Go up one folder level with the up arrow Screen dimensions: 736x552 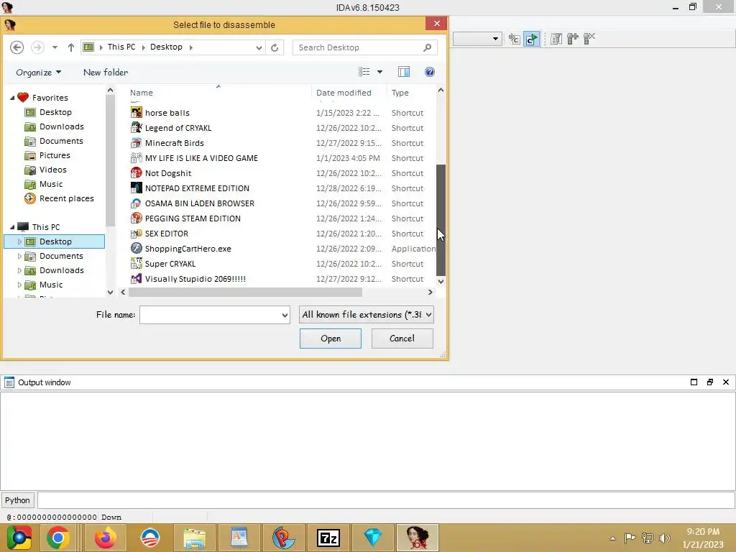coord(71,47)
